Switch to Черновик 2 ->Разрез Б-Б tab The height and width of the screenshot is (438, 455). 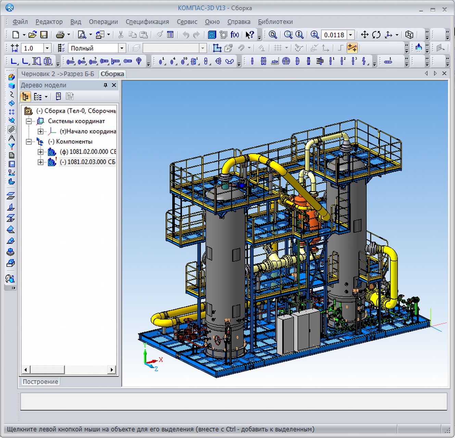coord(58,74)
